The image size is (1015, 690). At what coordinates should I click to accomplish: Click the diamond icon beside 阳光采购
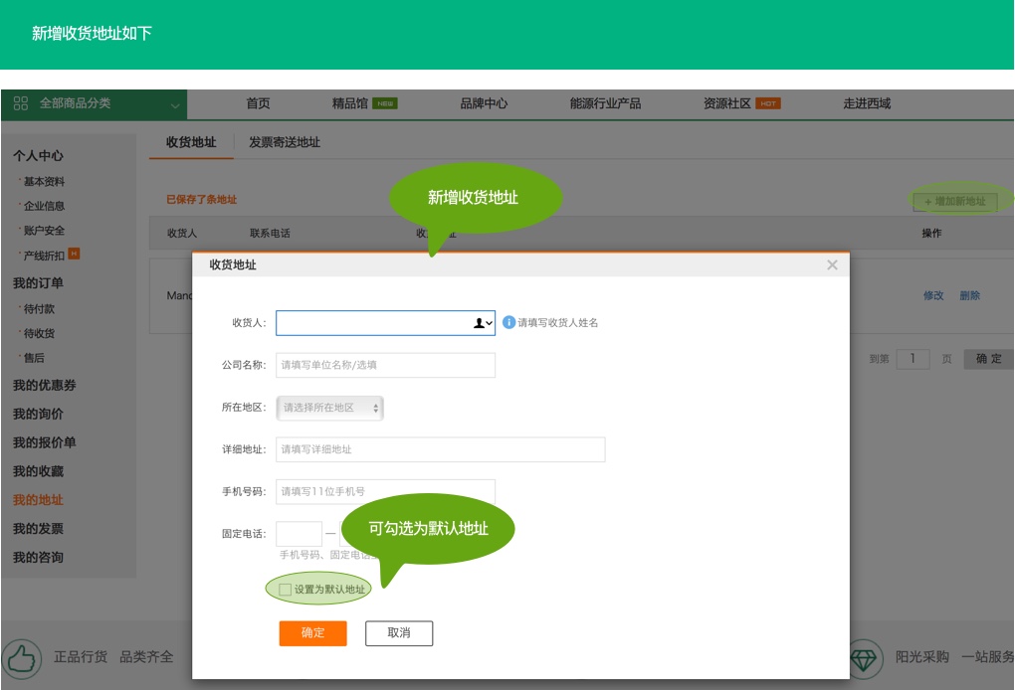pos(865,657)
